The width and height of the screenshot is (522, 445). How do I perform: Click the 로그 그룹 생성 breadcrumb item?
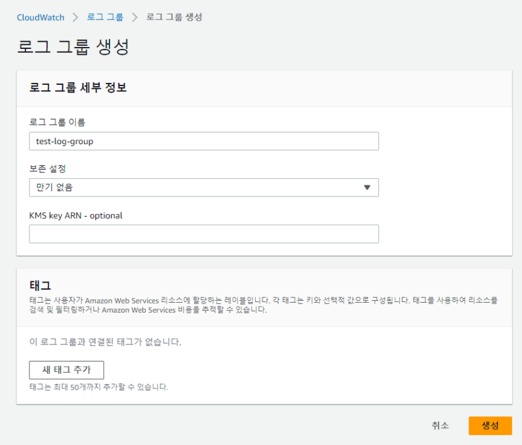pyautogui.click(x=174, y=17)
